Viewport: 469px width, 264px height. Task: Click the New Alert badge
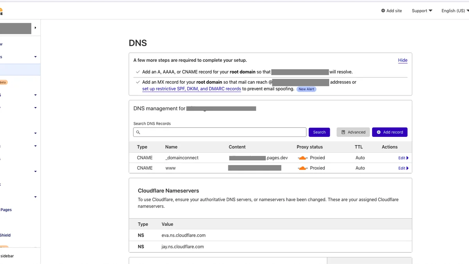[x=306, y=89]
